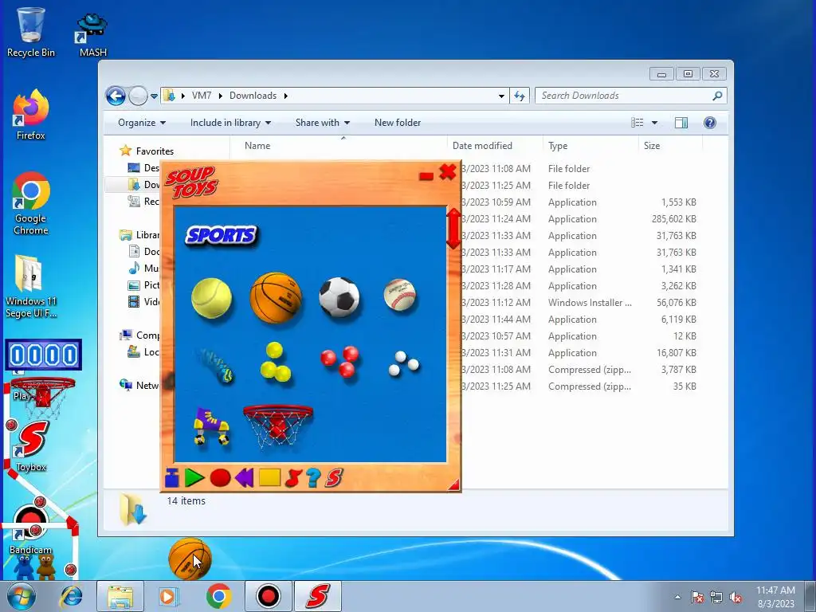Minimize the Soup Toys toybox with red dash

tap(426, 176)
